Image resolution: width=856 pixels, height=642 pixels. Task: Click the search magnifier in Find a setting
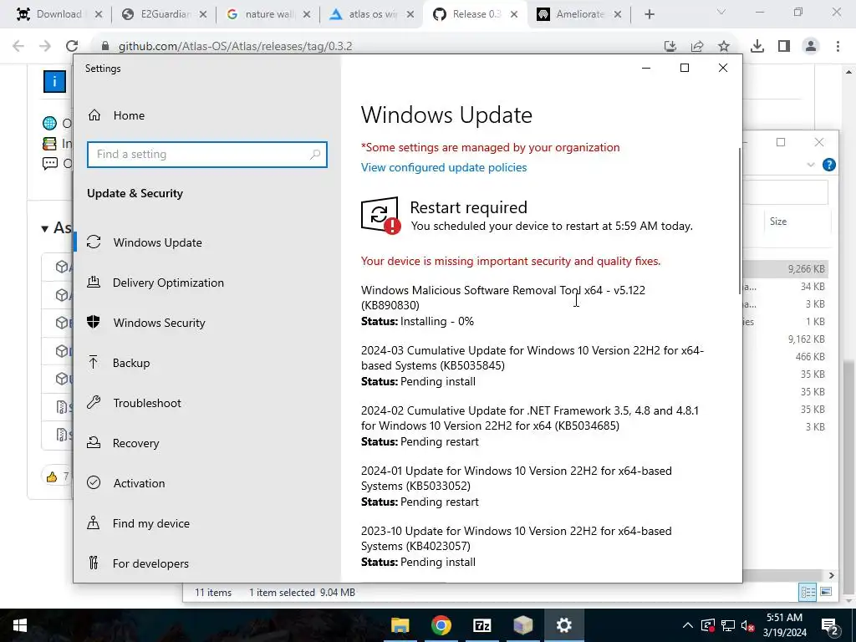click(315, 155)
